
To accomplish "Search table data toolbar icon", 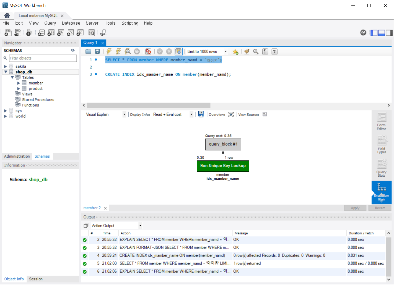I will (92, 33).
